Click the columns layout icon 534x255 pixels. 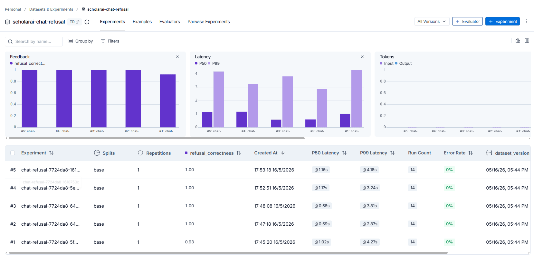(x=527, y=41)
